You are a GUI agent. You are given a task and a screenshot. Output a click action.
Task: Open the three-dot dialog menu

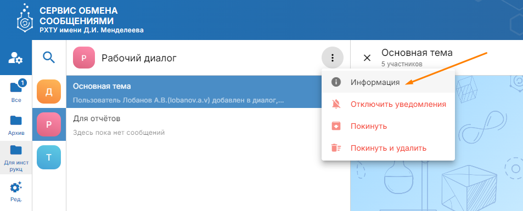point(332,58)
